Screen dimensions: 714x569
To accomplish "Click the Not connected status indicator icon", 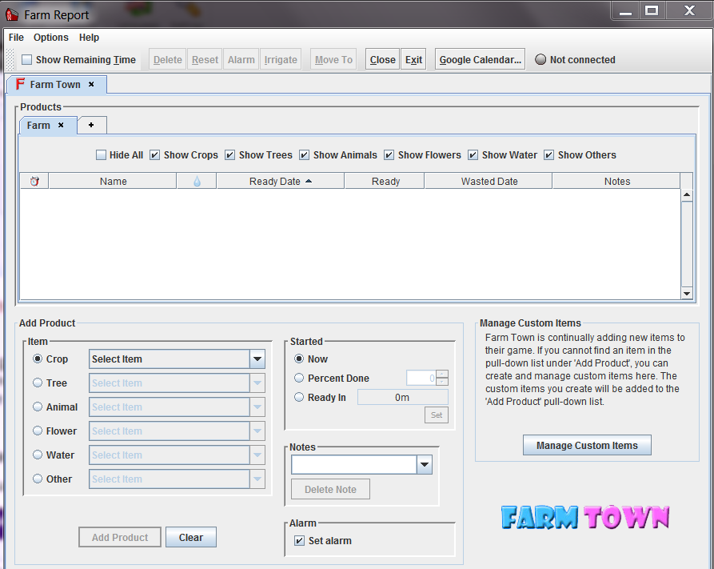I will (540, 59).
